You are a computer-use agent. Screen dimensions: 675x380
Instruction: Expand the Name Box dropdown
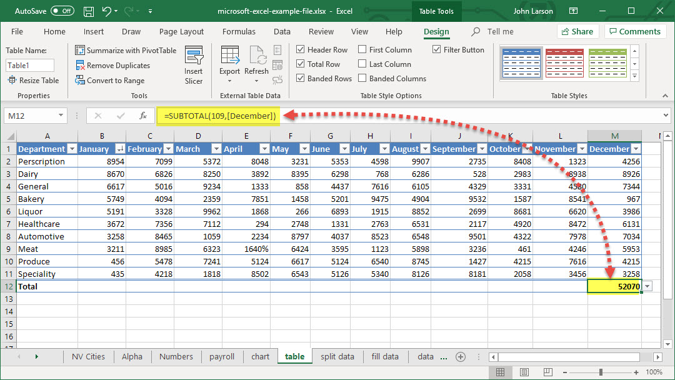pos(61,116)
